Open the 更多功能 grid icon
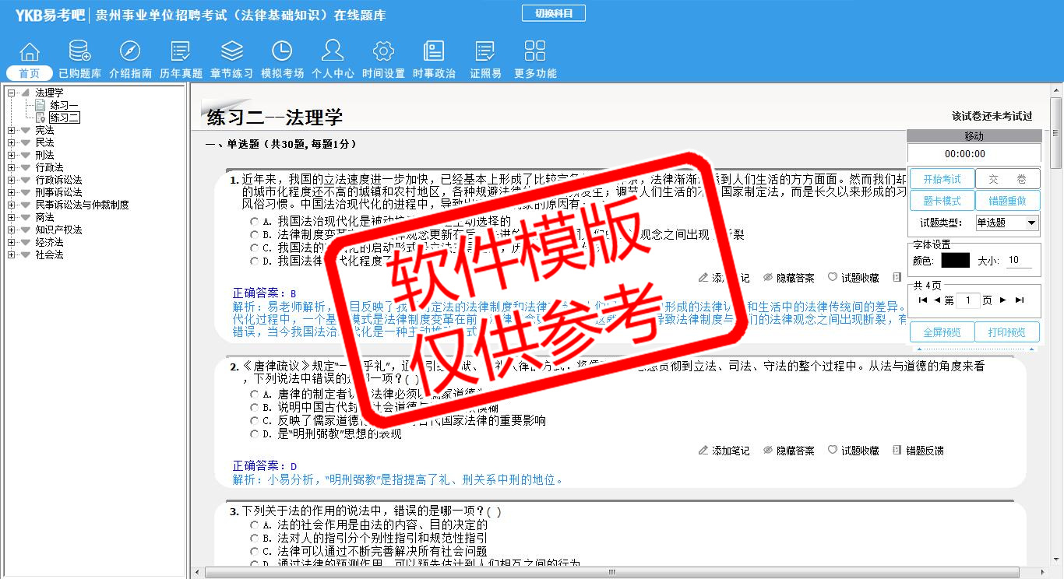This screenshot has width=1064, height=579. [x=535, y=52]
